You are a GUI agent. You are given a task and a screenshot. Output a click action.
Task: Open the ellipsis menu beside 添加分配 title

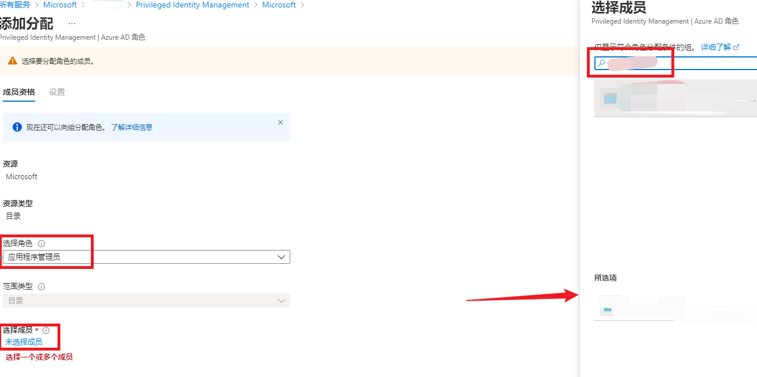click(x=72, y=24)
